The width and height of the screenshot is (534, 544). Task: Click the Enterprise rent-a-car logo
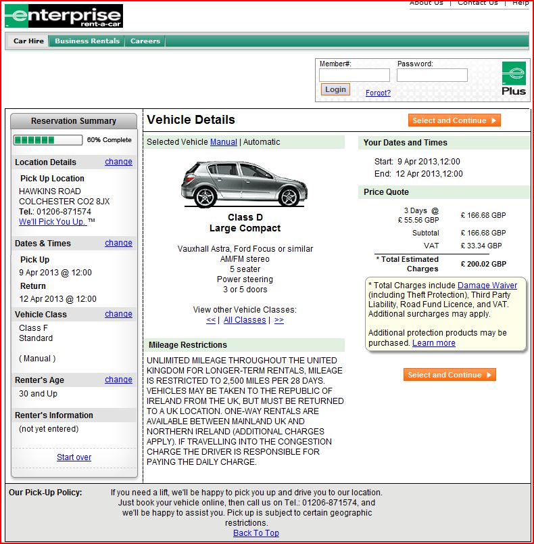[64, 16]
